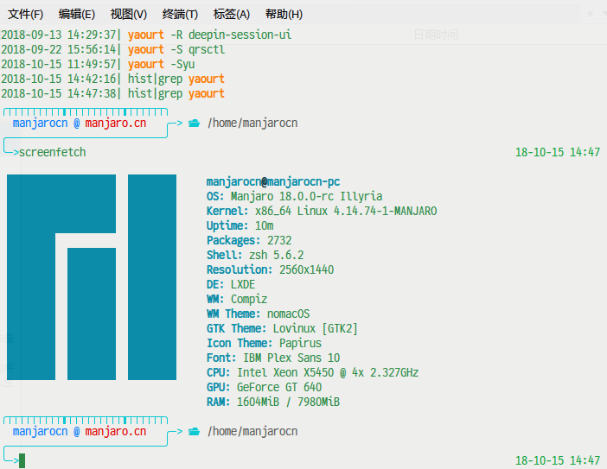Click 'Uptime: 10m' line
The image size is (607, 469).
(x=240, y=225)
